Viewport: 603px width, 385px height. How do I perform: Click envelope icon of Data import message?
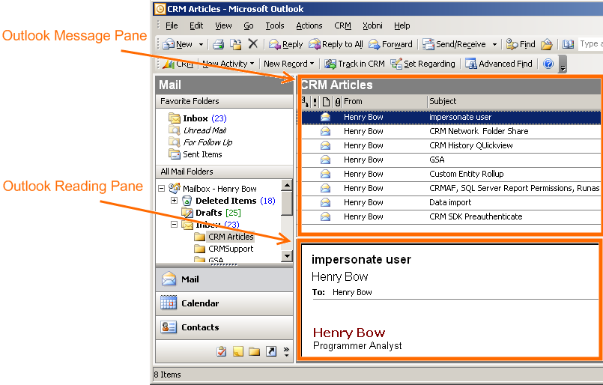pyautogui.click(x=325, y=202)
